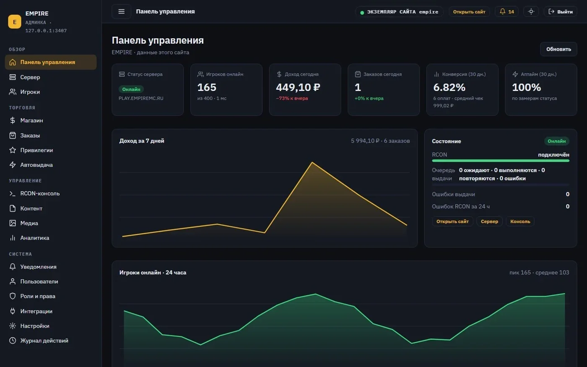This screenshot has height=367, width=587.
Task: Click Открыть сайт in top header
Action: [469, 12]
